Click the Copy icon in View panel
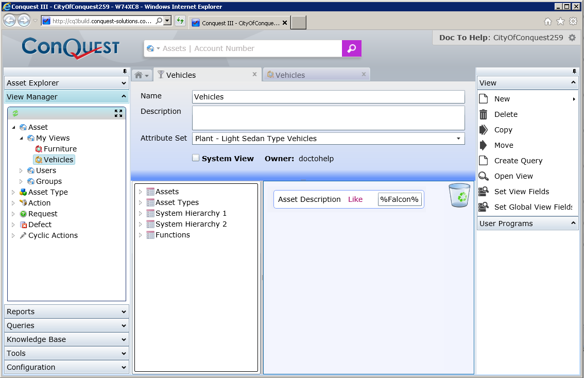This screenshot has width=584, height=378. coord(484,130)
